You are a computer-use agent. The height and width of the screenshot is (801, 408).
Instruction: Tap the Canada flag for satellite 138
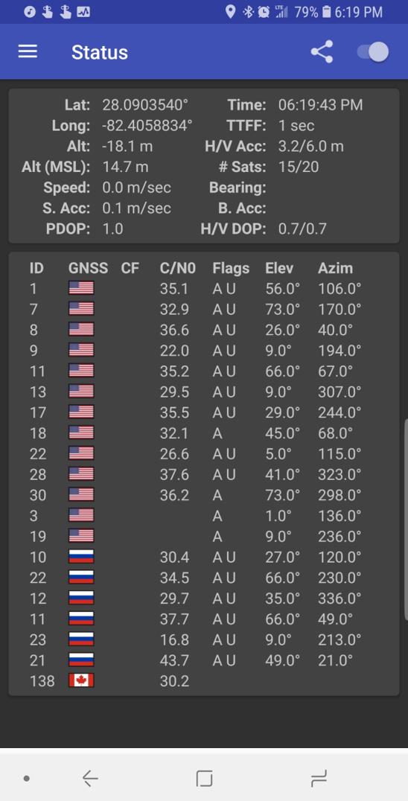click(81, 680)
